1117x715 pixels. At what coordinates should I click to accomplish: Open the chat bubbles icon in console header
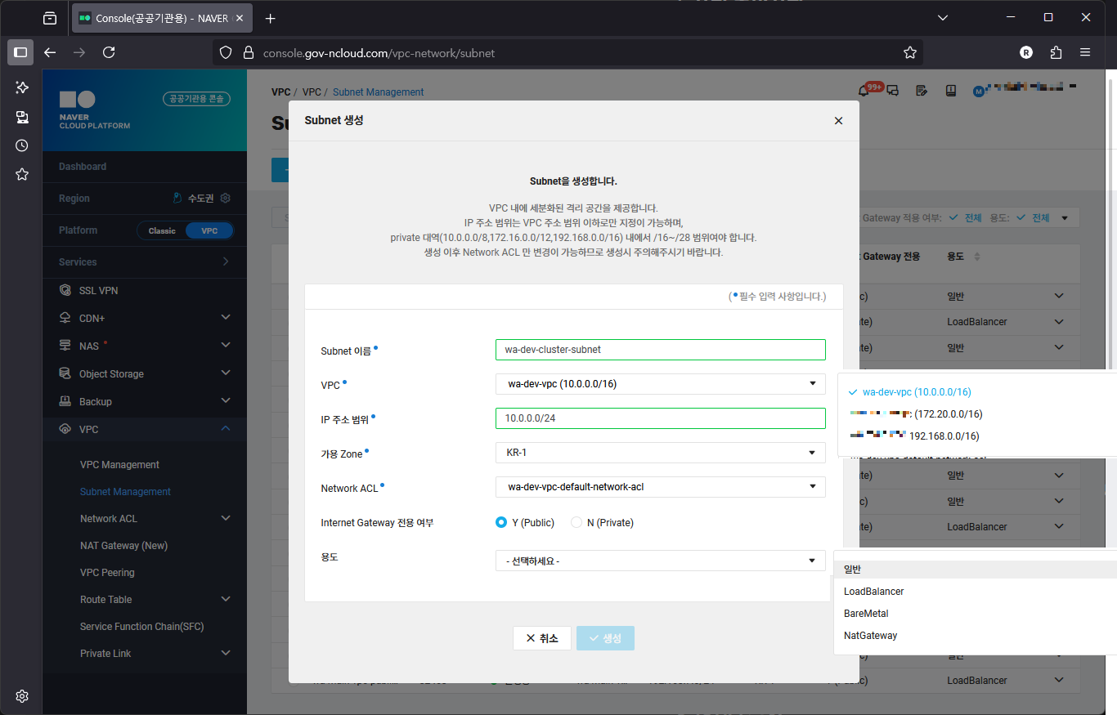point(893,91)
